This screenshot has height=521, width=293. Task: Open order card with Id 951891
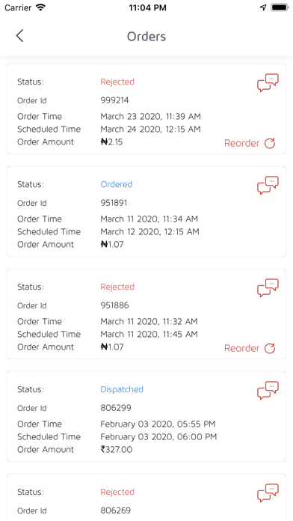click(146, 211)
